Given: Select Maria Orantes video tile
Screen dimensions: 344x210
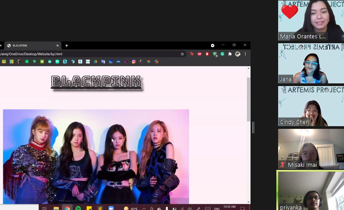Looking at the screenshot, I should 311,21.
